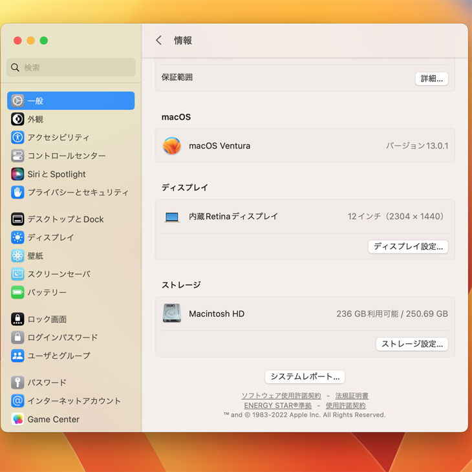Click the バッテリー green battery icon

(17, 292)
